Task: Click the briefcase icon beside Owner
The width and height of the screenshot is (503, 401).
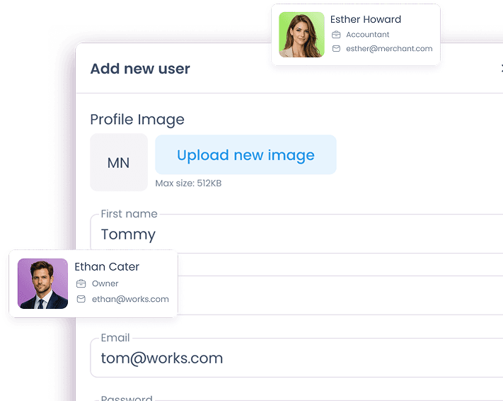Action: pyautogui.click(x=81, y=283)
